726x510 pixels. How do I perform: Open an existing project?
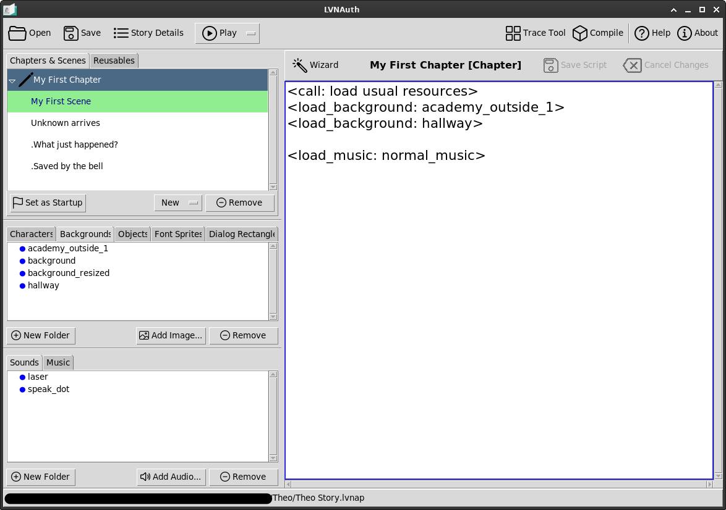point(29,33)
